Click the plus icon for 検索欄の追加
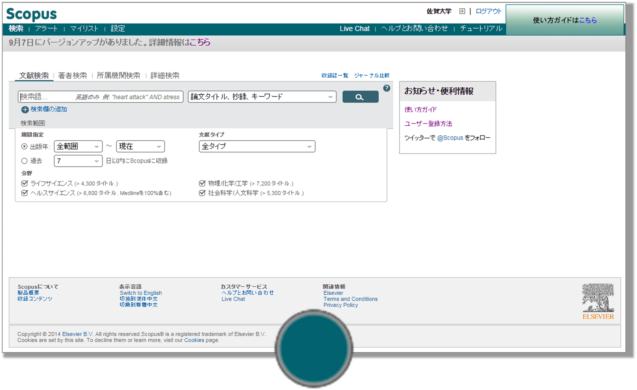637x390 pixels. (x=25, y=110)
